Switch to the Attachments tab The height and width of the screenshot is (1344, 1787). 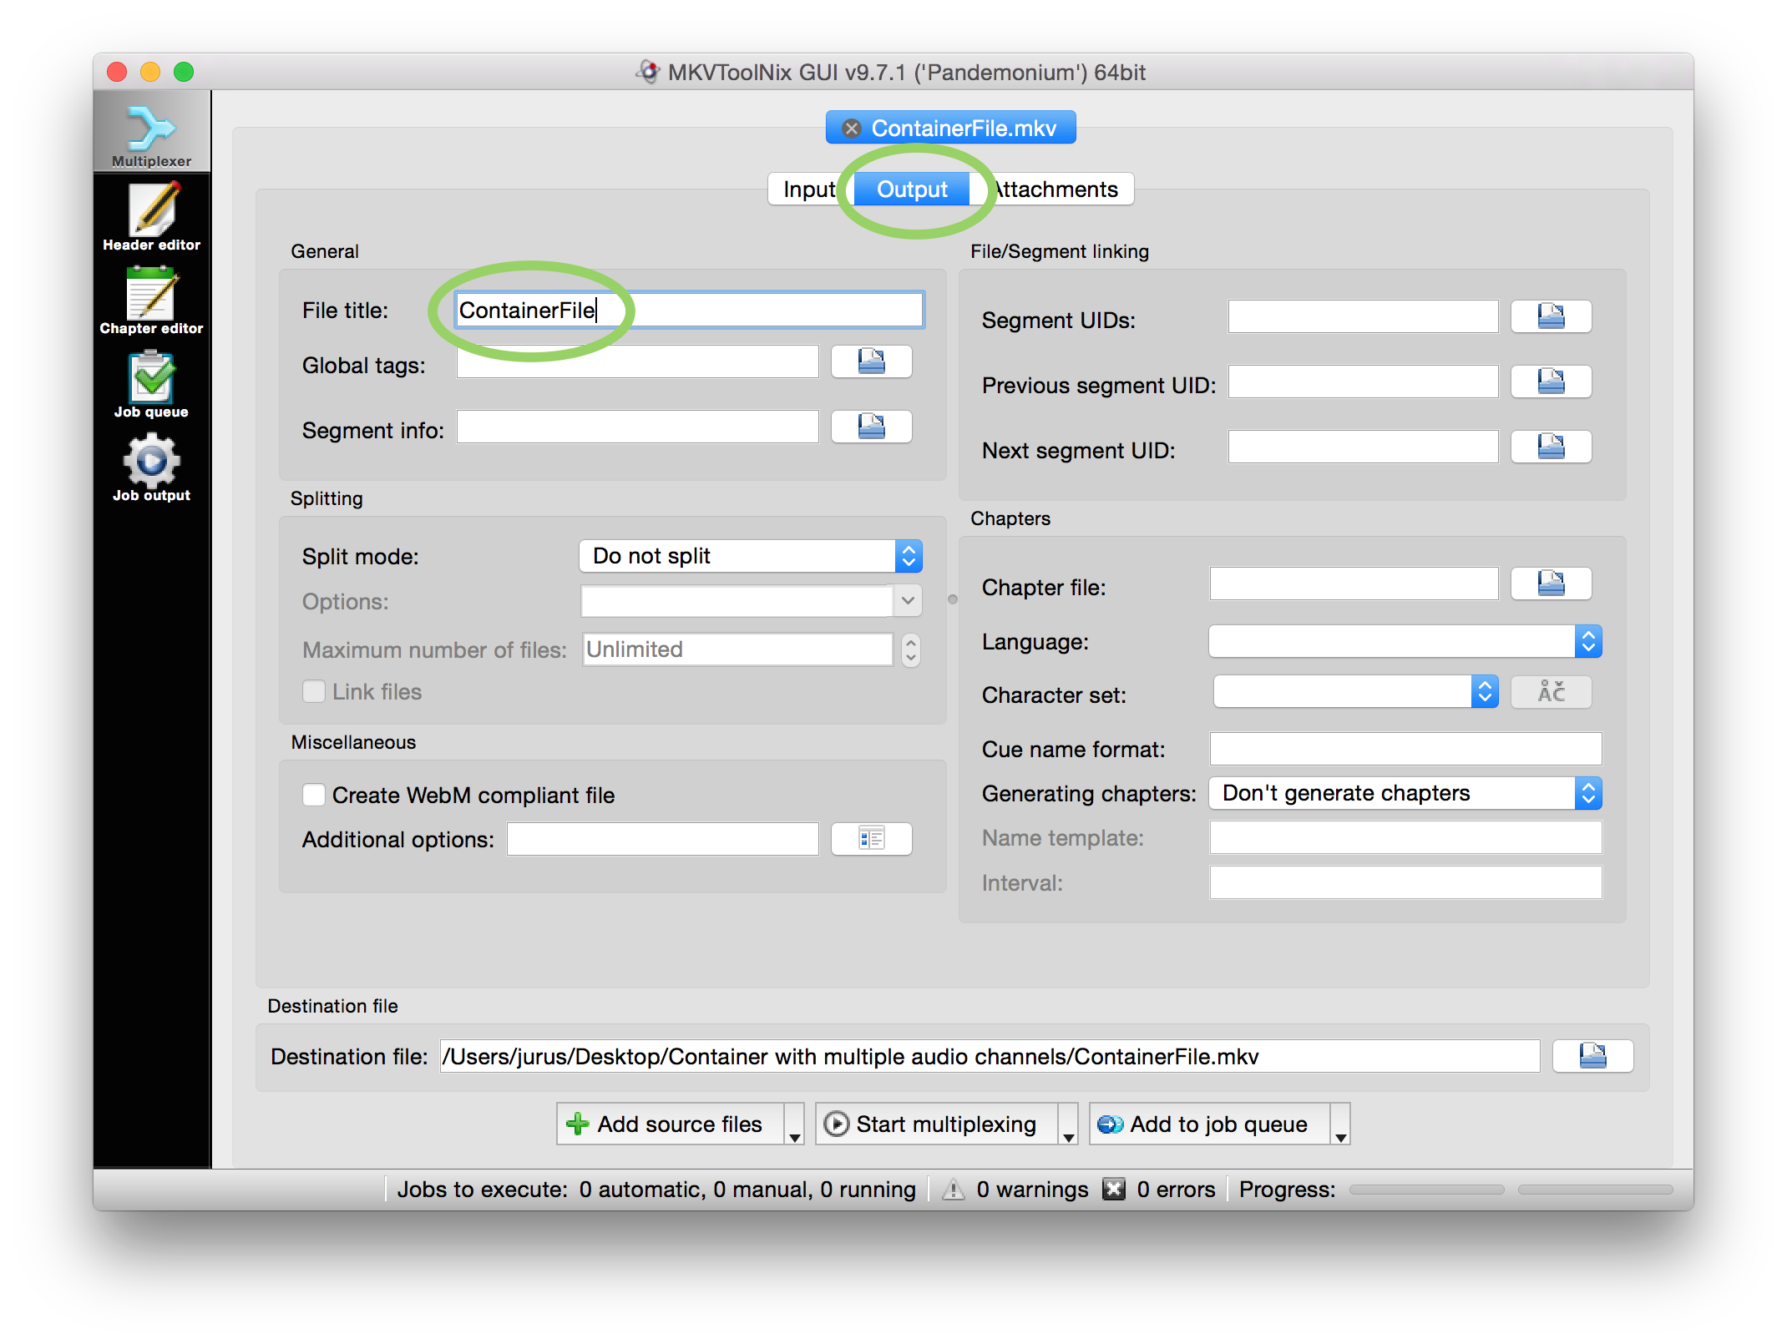[x=1055, y=189]
